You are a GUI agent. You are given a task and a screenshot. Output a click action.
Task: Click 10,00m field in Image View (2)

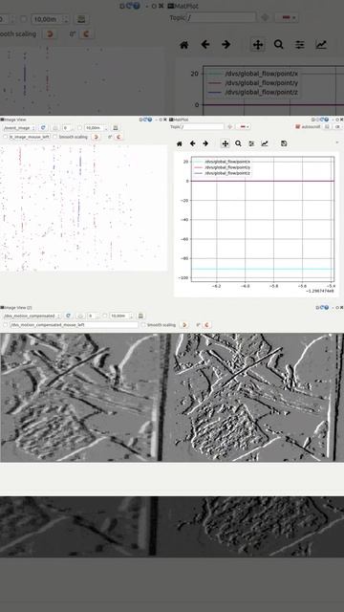(121, 316)
